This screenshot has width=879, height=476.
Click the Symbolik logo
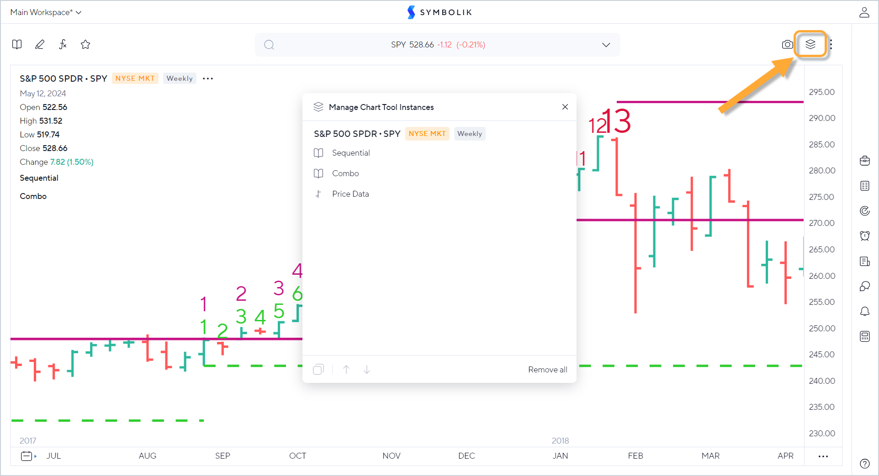439,12
